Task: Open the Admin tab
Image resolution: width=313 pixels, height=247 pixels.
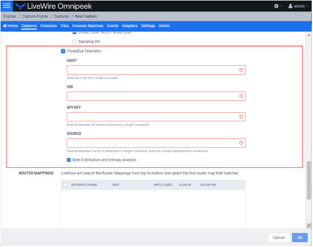Action: pos(164,26)
